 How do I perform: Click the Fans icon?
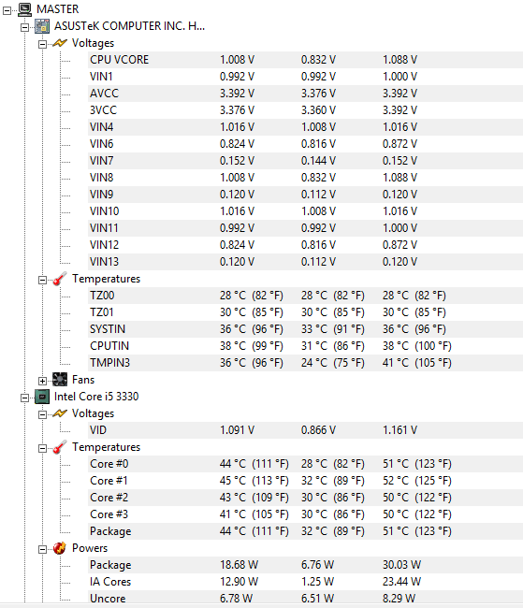coord(60,380)
